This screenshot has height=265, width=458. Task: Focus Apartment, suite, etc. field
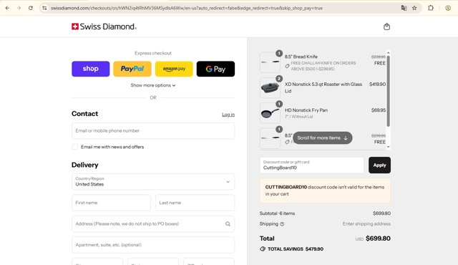click(153, 245)
